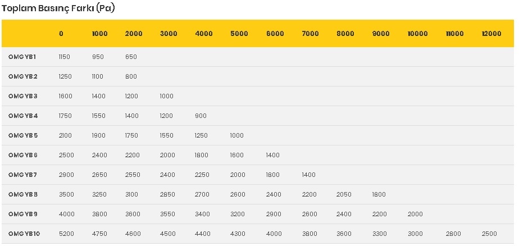Select the 1400 value under 7000

pos(308,175)
